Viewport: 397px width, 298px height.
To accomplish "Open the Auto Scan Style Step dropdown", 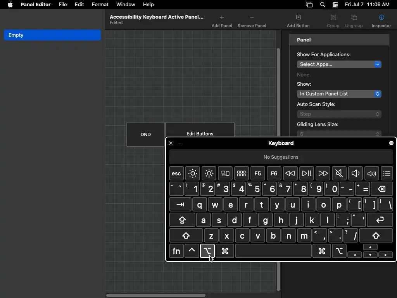I will [339, 114].
